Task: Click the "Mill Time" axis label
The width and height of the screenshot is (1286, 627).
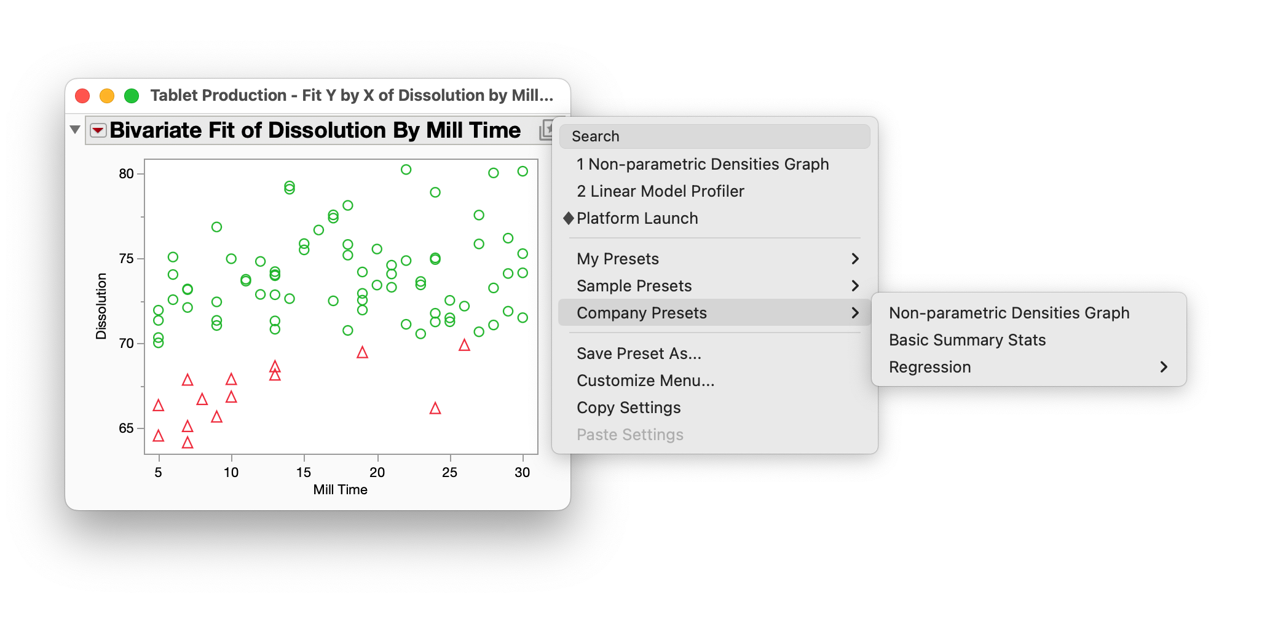Action: click(x=341, y=489)
